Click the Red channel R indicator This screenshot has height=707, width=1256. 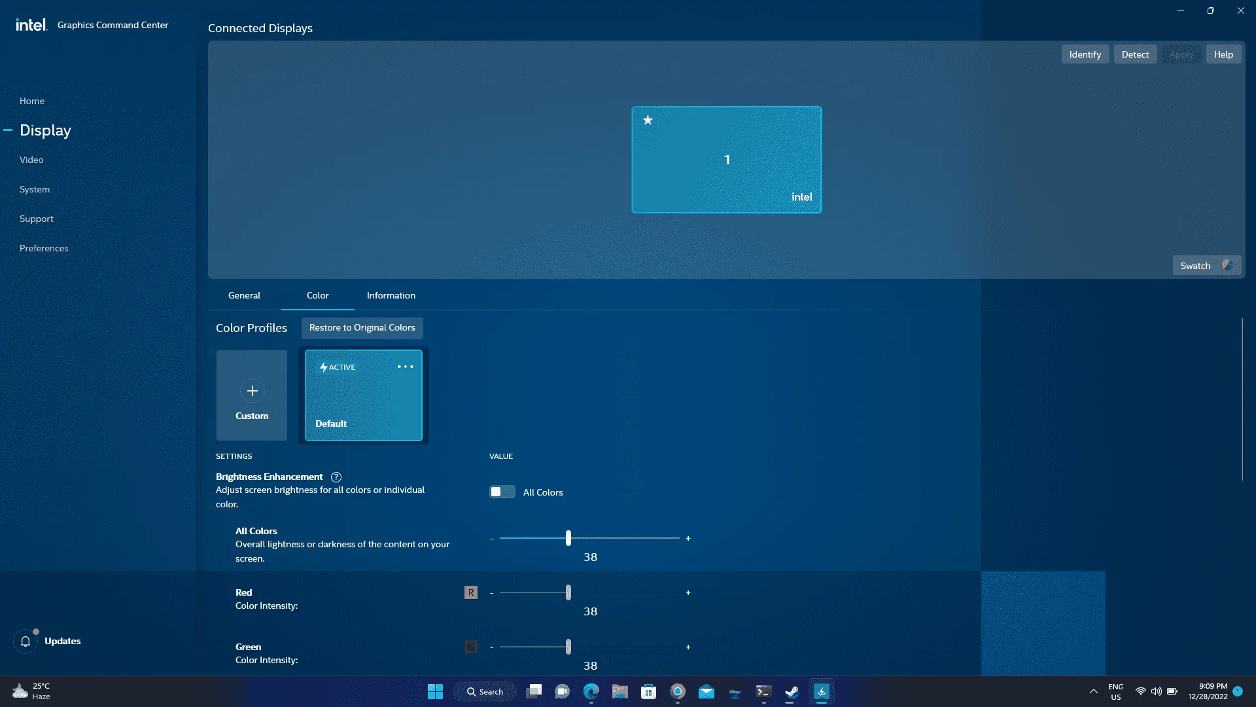[471, 592]
